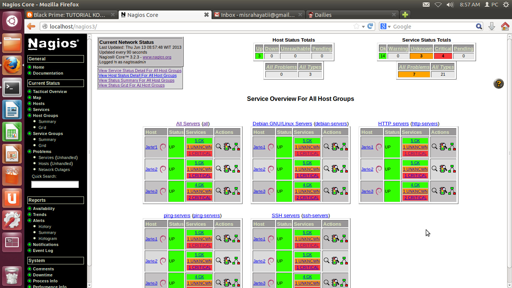
Task: View extended info magnifier for Jarte1 in All Servers
Action: (219, 147)
